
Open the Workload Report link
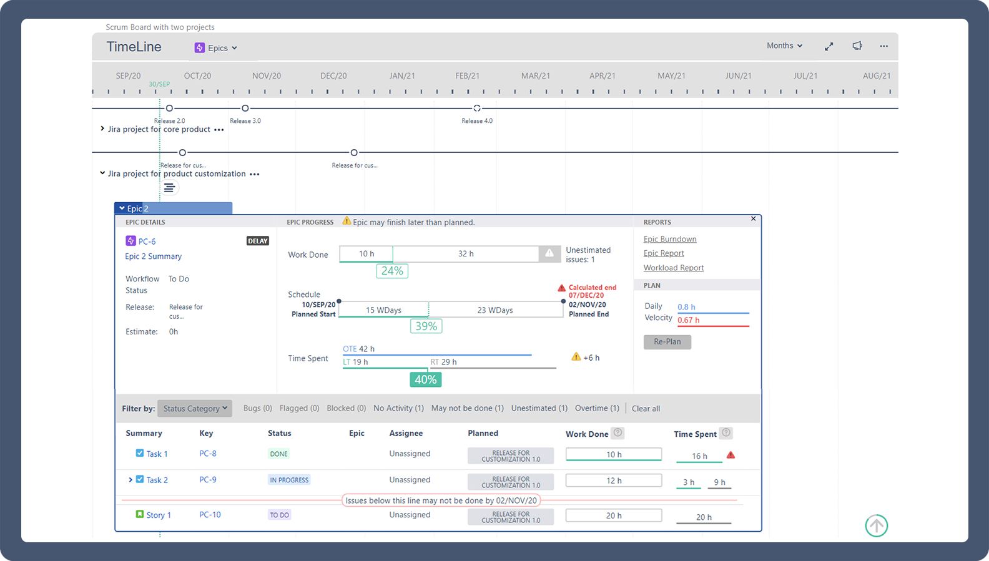tap(674, 268)
